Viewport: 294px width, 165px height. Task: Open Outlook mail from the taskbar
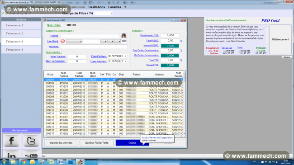point(33,162)
